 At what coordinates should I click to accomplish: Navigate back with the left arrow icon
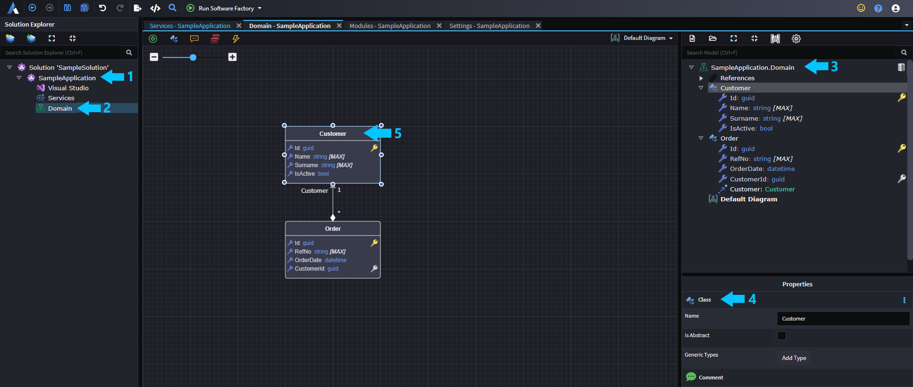pos(32,8)
